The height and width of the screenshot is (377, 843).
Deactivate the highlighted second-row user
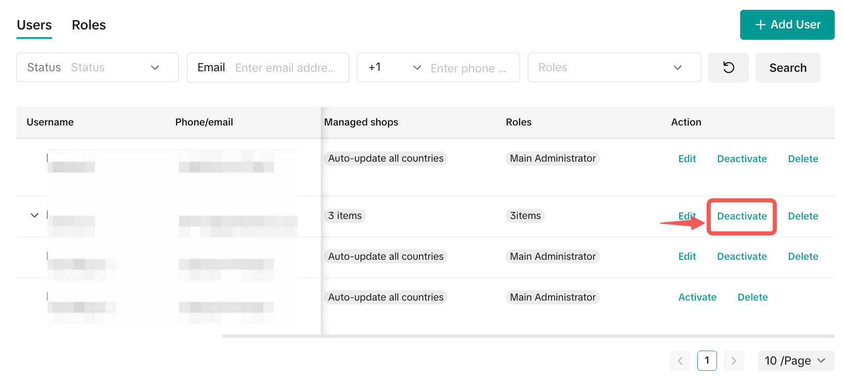[741, 216]
